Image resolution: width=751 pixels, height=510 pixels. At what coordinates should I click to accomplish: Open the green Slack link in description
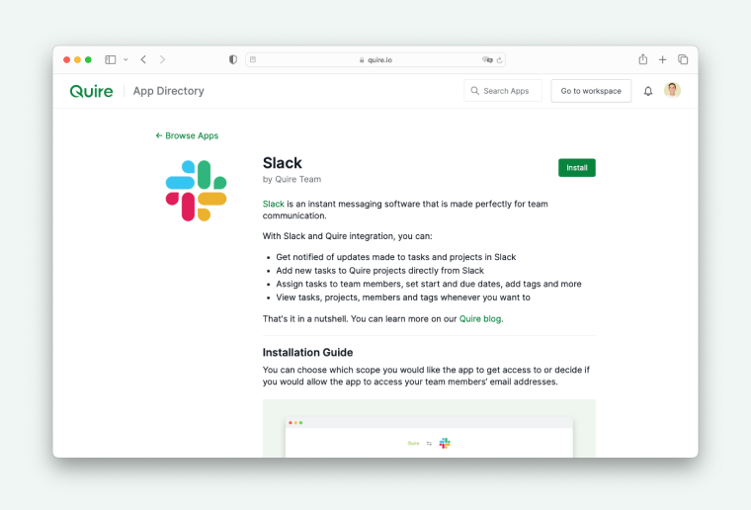[x=274, y=204]
